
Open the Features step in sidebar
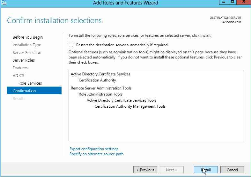[x=20, y=68]
